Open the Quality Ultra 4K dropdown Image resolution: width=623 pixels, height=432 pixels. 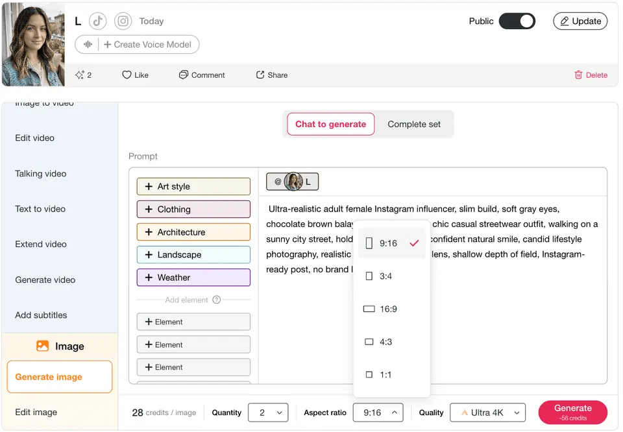(487, 413)
